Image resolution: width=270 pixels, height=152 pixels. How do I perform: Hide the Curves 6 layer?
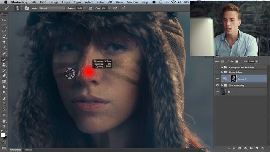coord(217,79)
